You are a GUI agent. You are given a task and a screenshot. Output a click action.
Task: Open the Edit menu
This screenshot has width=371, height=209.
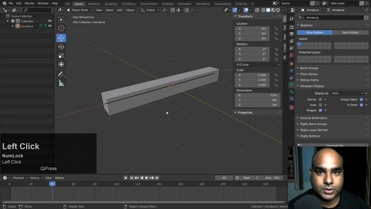tap(19, 3)
